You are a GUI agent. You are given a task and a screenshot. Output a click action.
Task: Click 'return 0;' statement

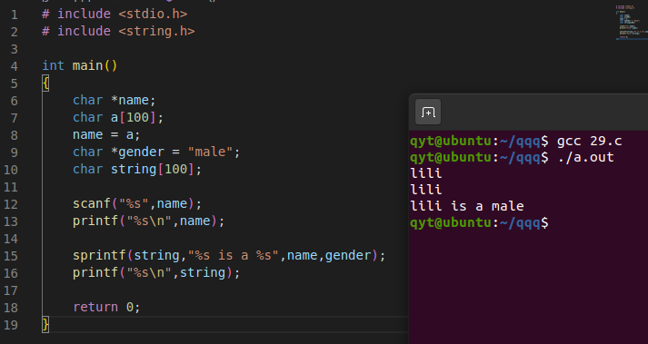coord(106,307)
